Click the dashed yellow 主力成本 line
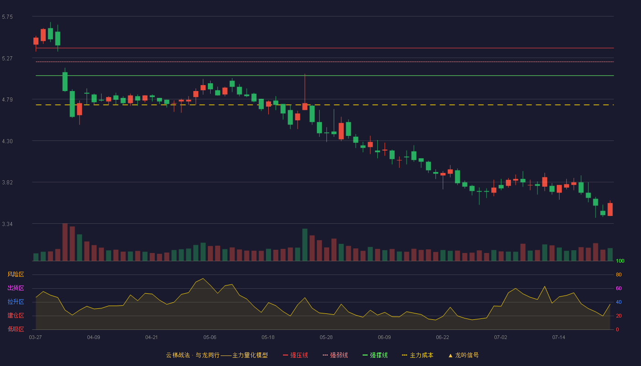The image size is (641, 366). pos(325,105)
